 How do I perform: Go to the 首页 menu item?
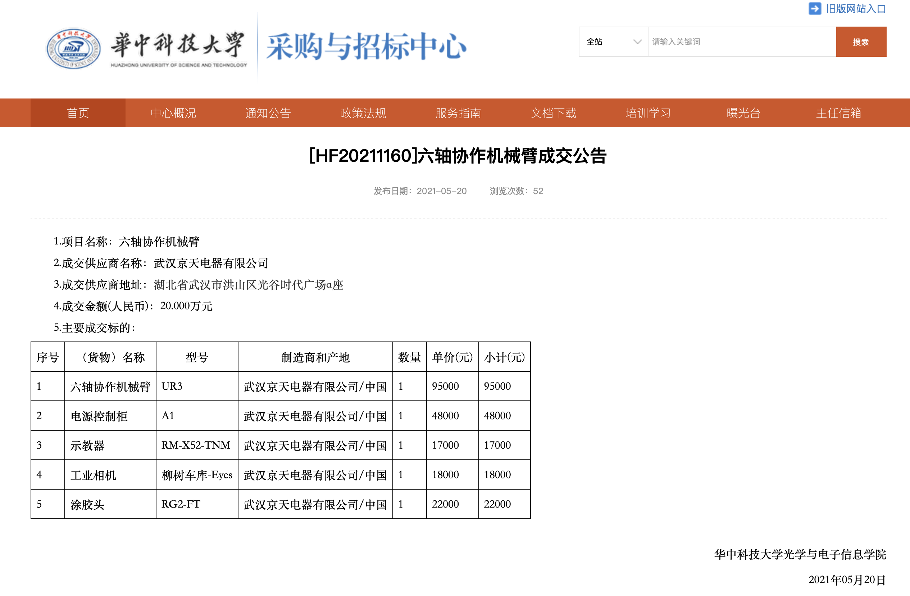(x=78, y=113)
